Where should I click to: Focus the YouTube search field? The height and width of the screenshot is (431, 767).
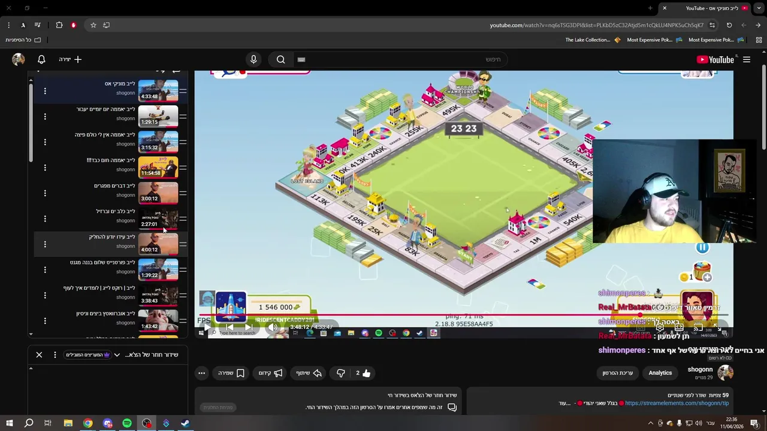coord(399,59)
